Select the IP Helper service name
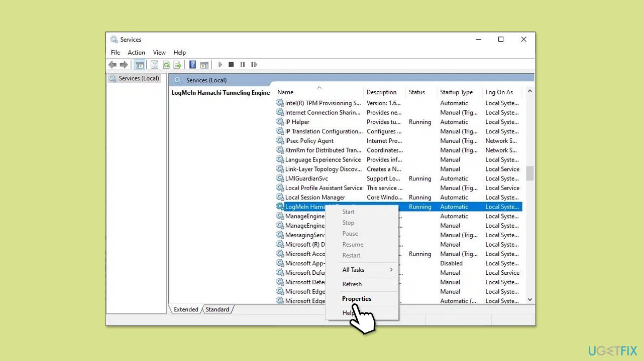 (x=297, y=122)
